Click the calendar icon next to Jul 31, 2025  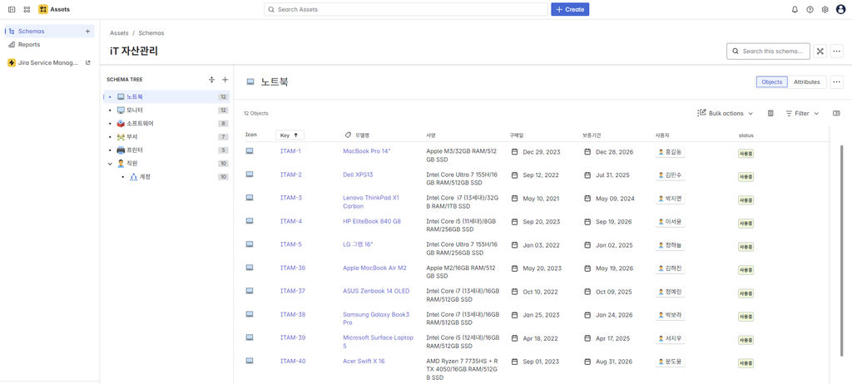click(587, 175)
